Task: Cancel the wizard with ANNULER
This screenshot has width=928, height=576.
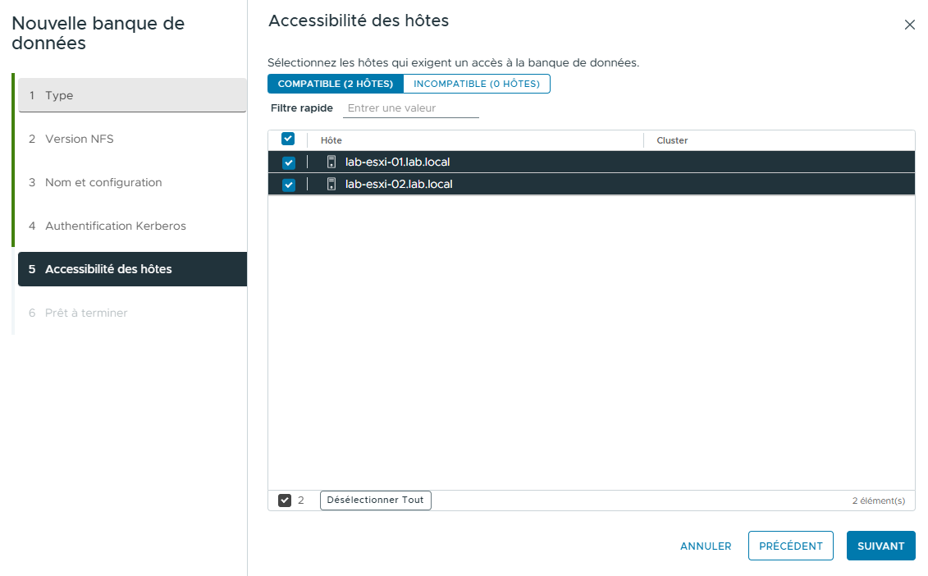Action: click(x=705, y=546)
